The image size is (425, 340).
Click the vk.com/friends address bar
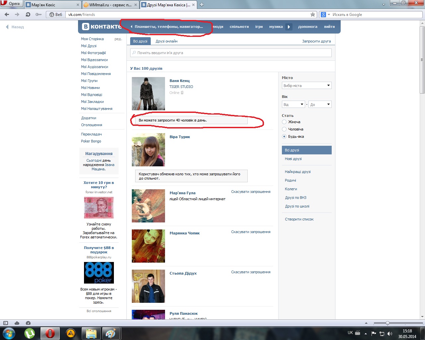click(188, 15)
